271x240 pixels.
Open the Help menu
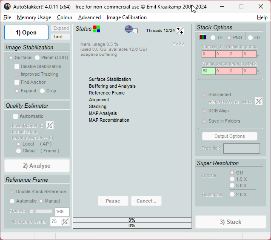pyautogui.click(x=262, y=17)
